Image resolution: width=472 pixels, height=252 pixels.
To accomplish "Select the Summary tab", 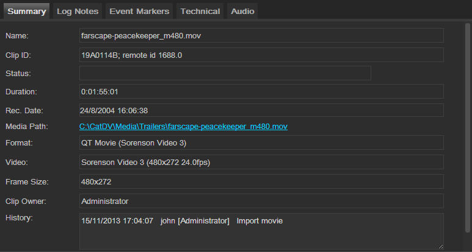I will tap(26, 11).
